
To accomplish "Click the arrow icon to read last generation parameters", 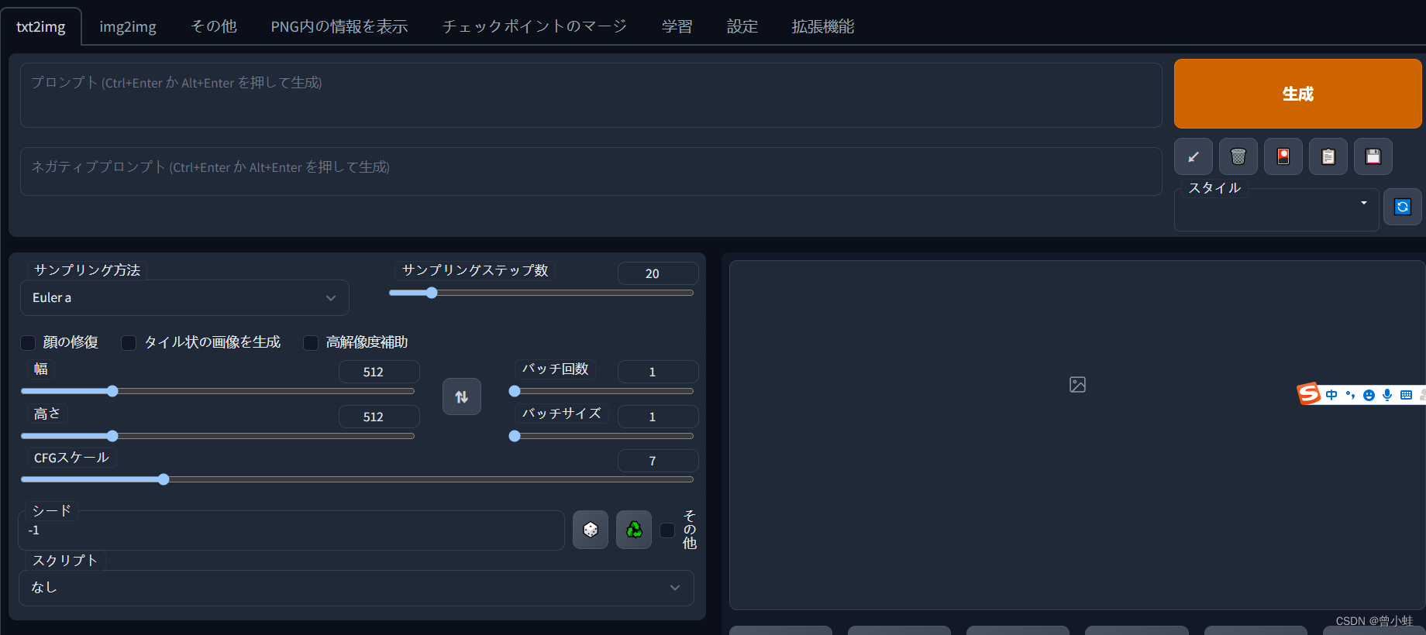I will (1193, 156).
